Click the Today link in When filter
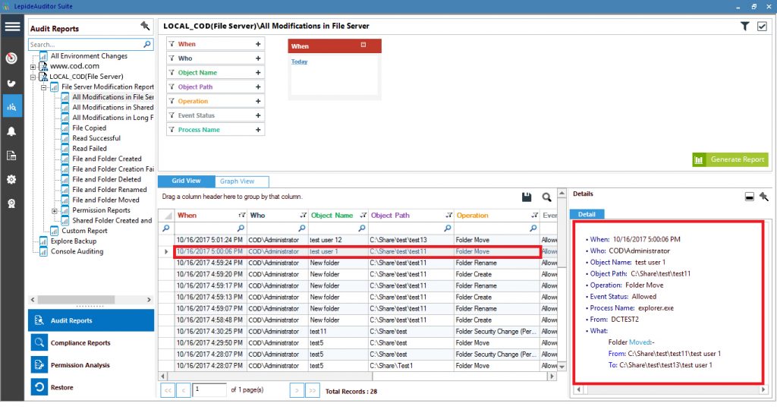This screenshot has height=416, width=777. 299,61
